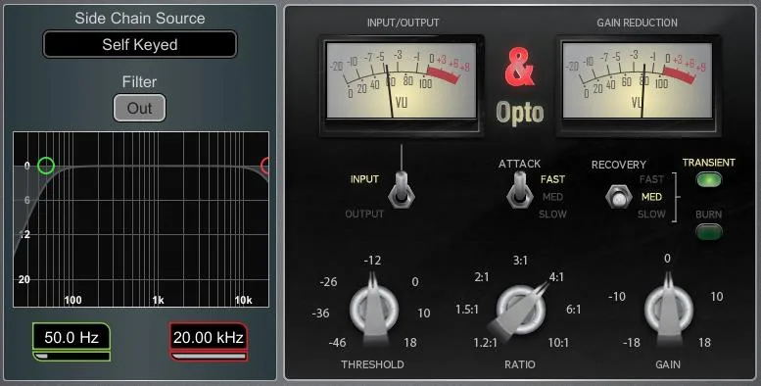Click the OUTPUT meter label
Image resolution: width=761 pixels, height=386 pixels.
tap(364, 214)
